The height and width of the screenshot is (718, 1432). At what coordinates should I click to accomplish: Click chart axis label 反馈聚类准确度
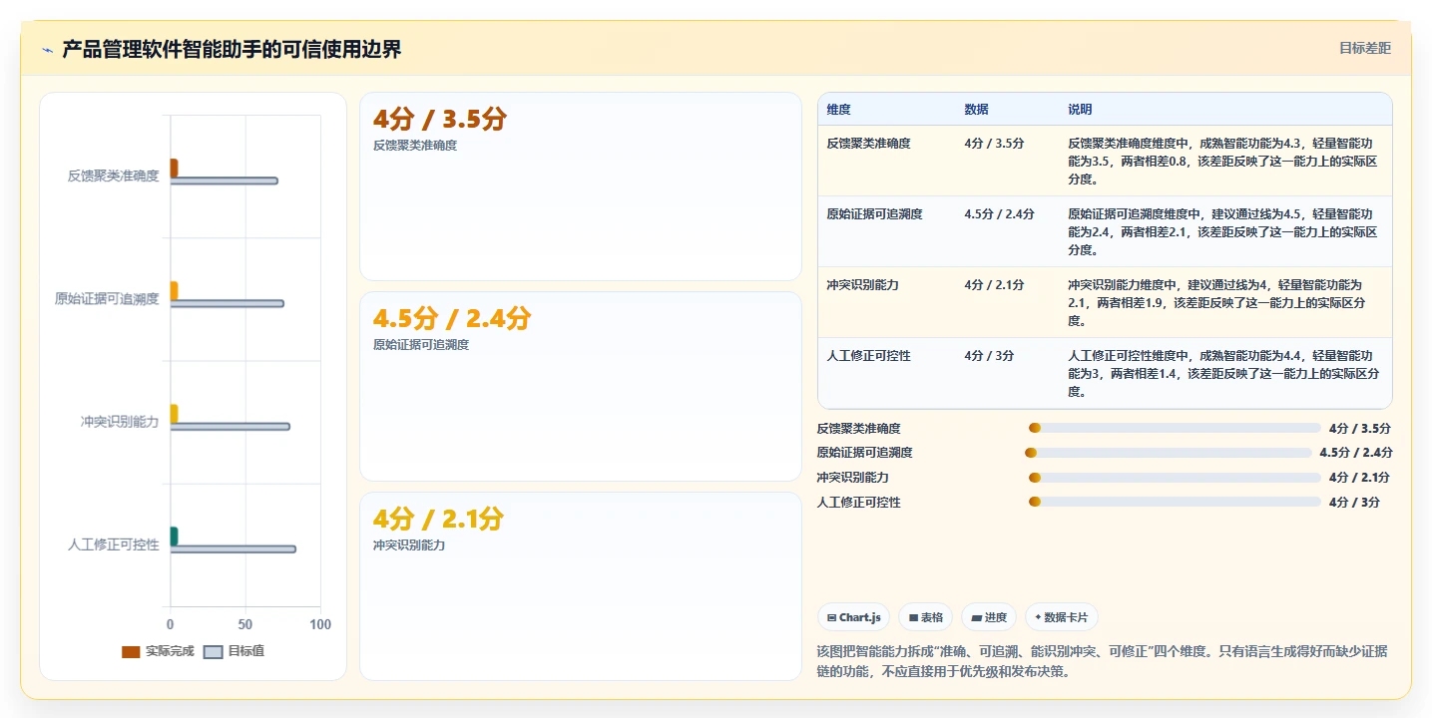tap(113, 177)
